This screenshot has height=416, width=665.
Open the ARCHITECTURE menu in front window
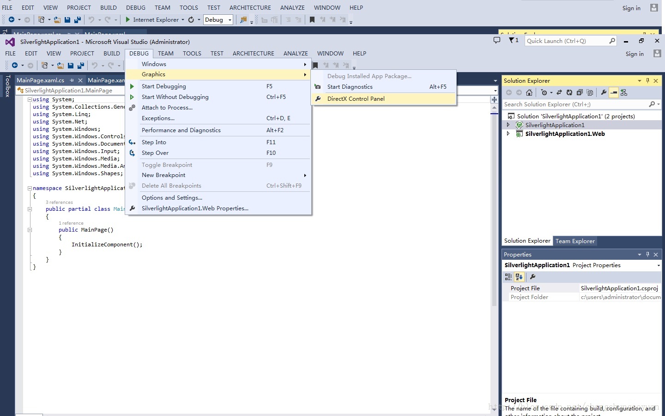point(254,53)
